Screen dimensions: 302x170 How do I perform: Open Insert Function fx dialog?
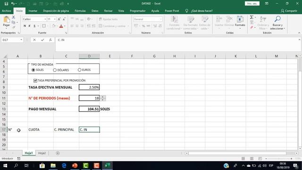coord(50,40)
